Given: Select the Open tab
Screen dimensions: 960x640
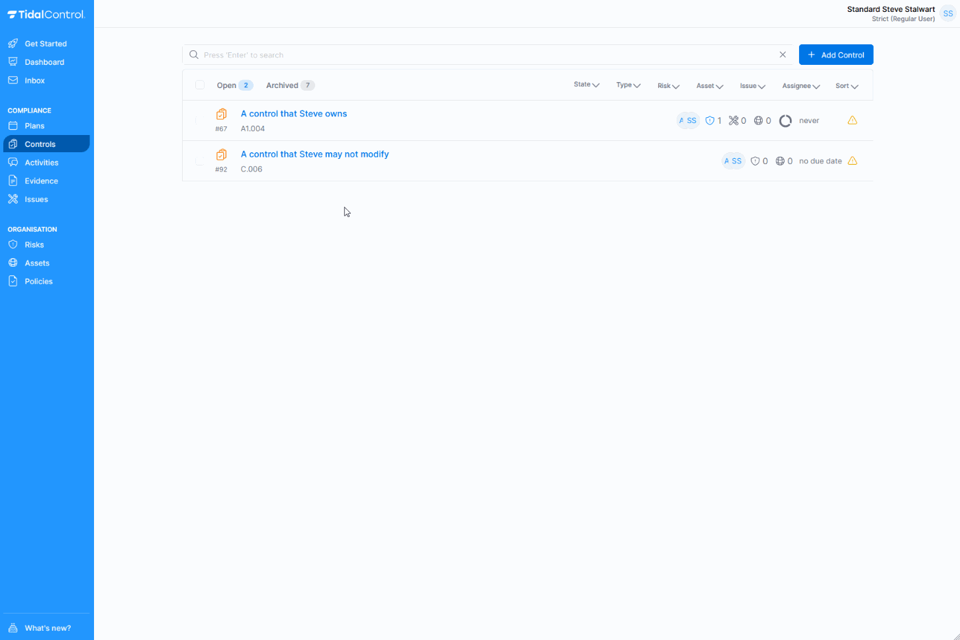Looking at the screenshot, I should click(226, 85).
